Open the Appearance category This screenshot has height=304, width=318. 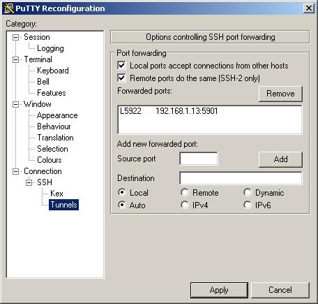[x=57, y=115]
